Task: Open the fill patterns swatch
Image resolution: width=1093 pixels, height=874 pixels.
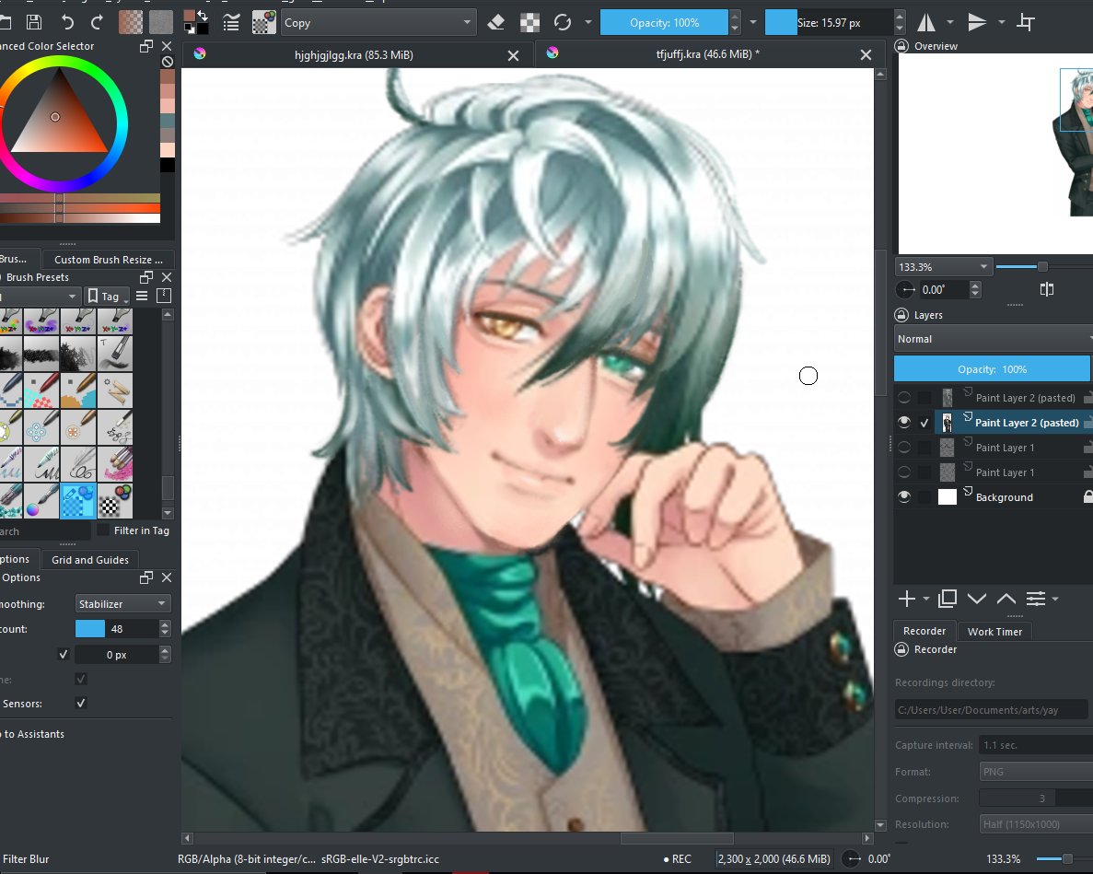Action: point(160,22)
